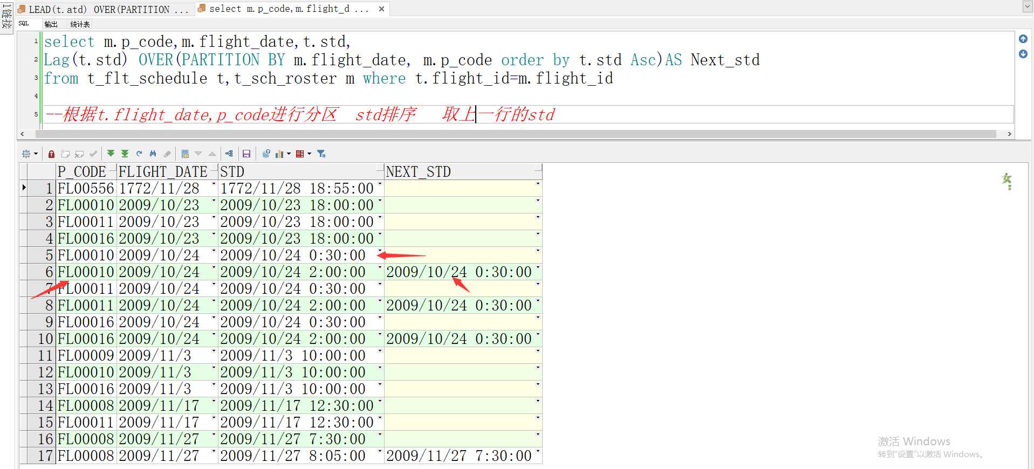Click the next record down-triangle icon
The width and height of the screenshot is (1034, 469).
[198, 154]
